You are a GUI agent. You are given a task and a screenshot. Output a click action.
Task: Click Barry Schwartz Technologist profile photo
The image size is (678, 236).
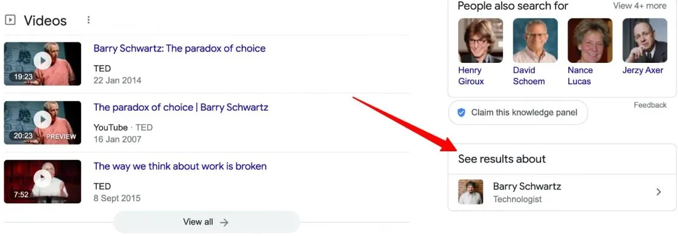[470, 192]
